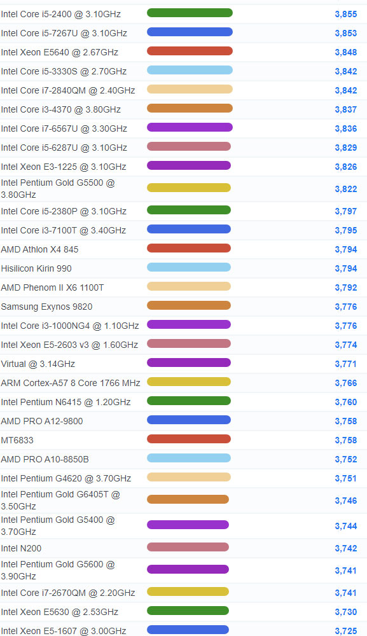The height and width of the screenshot is (636, 367).
Task: Click yellow bar for Pentium Gold G5500
Action: [x=188, y=188]
